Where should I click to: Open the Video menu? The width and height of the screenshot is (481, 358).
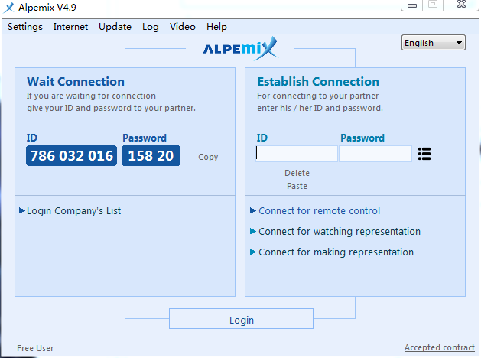(183, 27)
